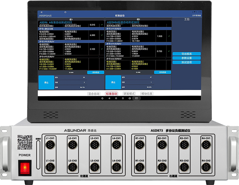The image size is (239, 185).
Task: Click the green check beside 6.38S
Action: [x=102, y=35]
